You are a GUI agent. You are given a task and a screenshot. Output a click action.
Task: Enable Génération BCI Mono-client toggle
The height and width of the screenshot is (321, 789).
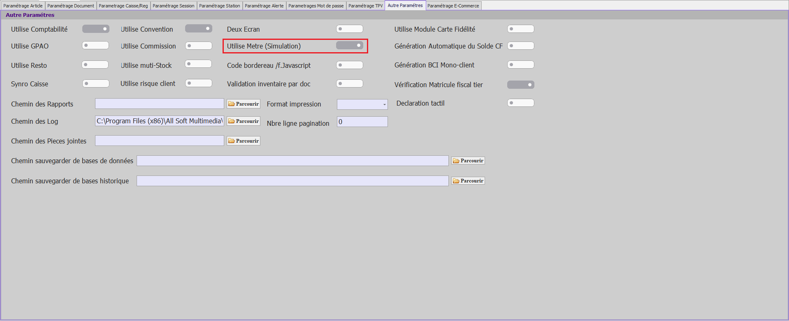pyautogui.click(x=521, y=65)
